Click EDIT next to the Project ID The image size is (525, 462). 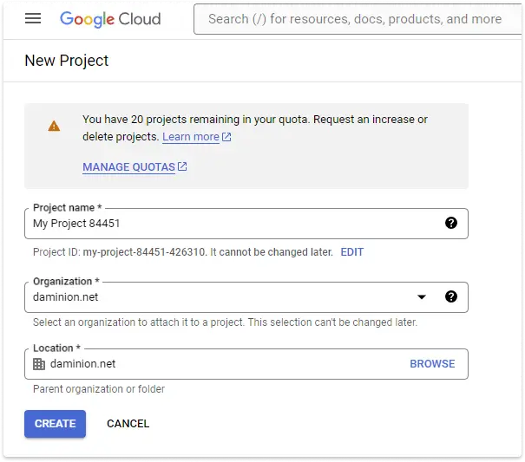click(351, 252)
